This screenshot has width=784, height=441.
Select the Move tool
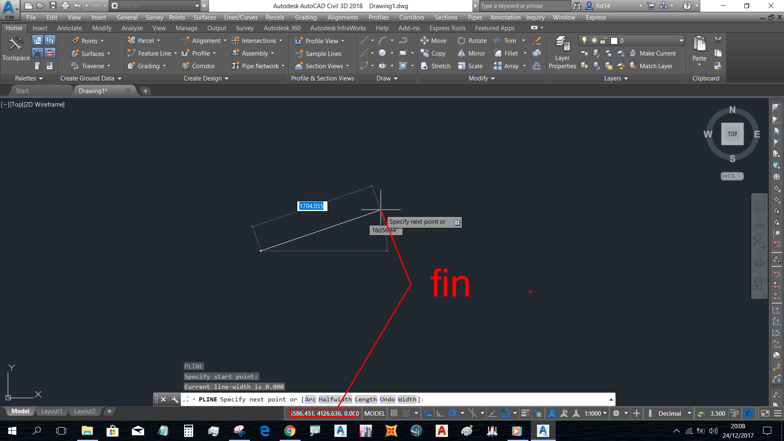(434, 40)
